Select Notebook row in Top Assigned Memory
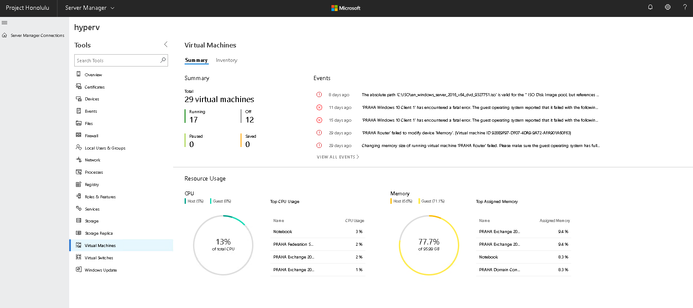This screenshot has width=693, height=308. [523, 257]
